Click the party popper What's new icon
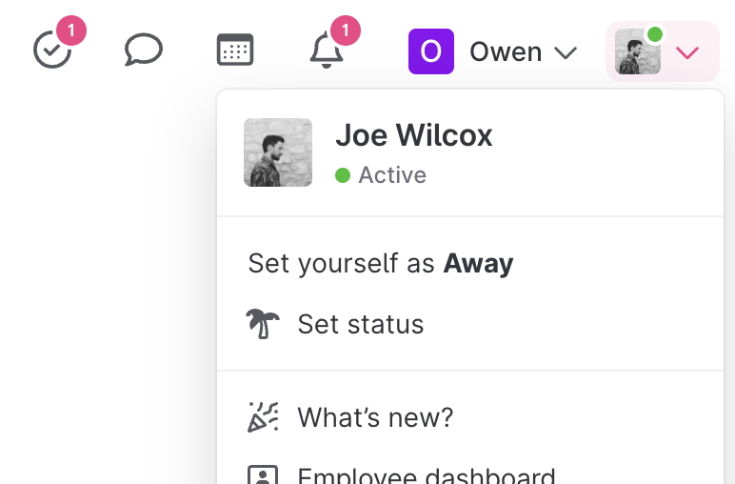Image resolution: width=735 pixels, height=484 pixels. 263,417
